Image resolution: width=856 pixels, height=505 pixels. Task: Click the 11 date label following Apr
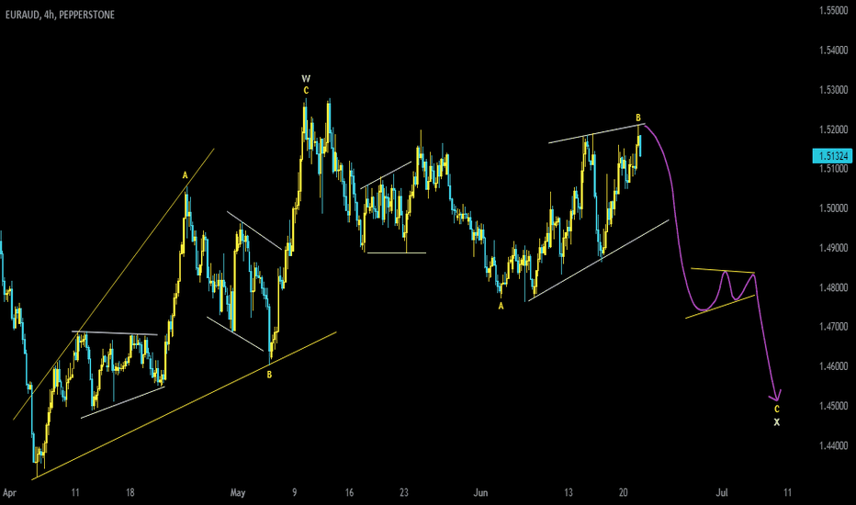(x=75, y=492)
